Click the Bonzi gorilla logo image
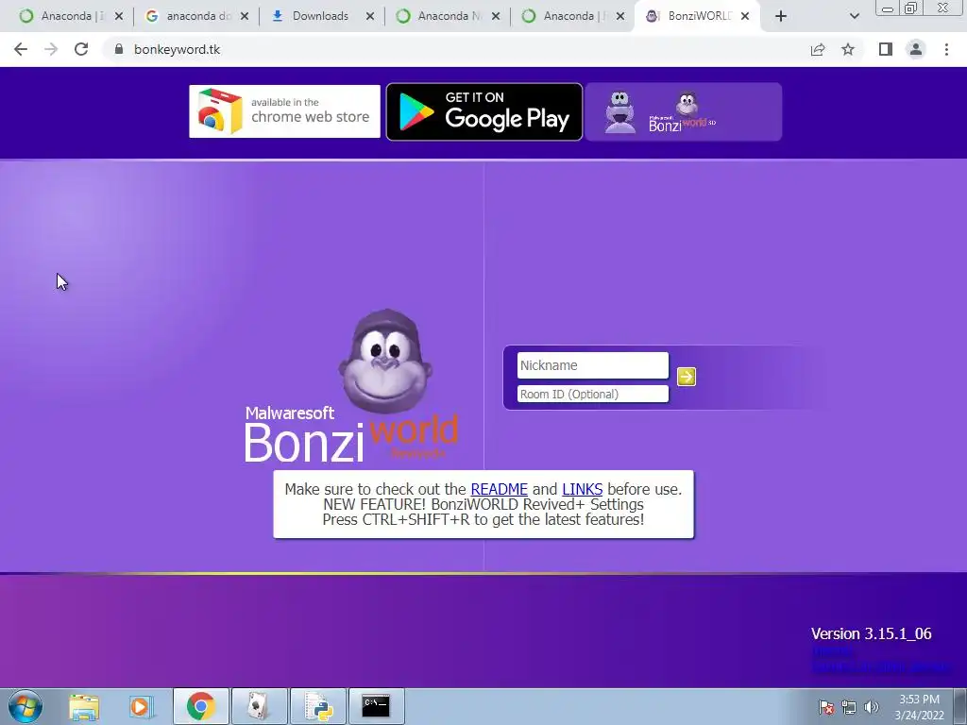The image size is (967, 725). pos(385,362)
